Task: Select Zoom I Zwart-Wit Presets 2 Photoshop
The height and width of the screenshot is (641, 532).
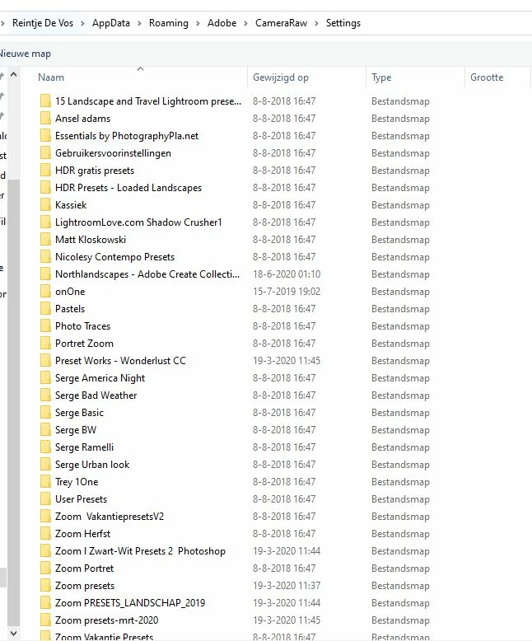Action: pos(140,551)
